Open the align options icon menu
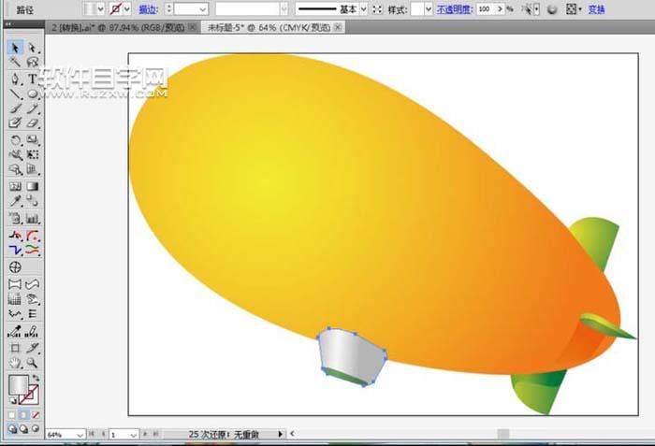The image size is (655, 446). 573,8
